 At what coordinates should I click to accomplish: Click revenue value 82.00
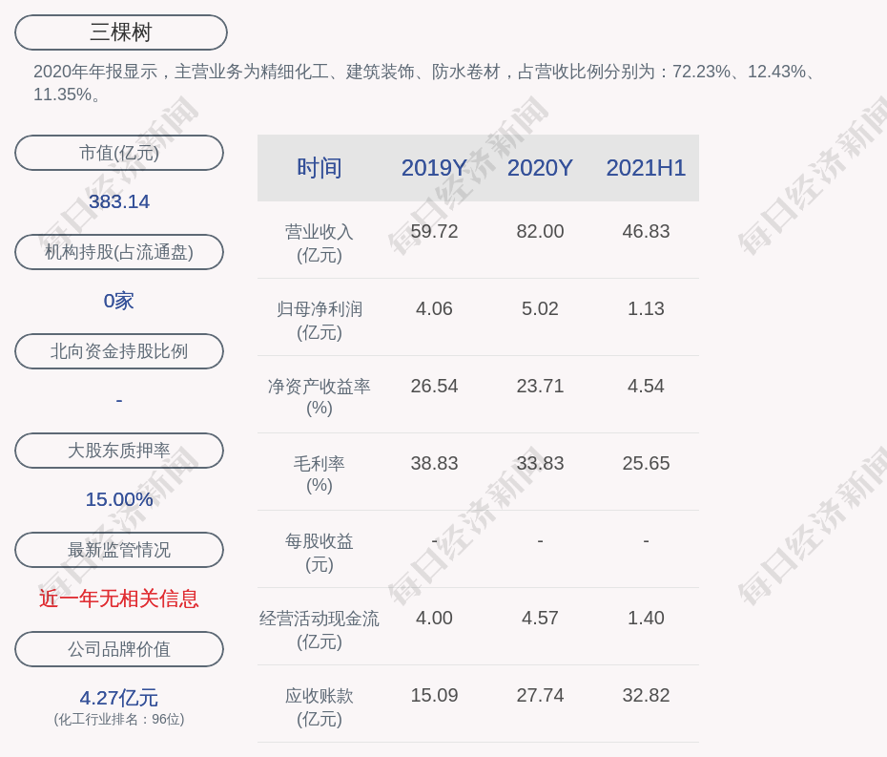pyautogui.click(x=540, y=232)
